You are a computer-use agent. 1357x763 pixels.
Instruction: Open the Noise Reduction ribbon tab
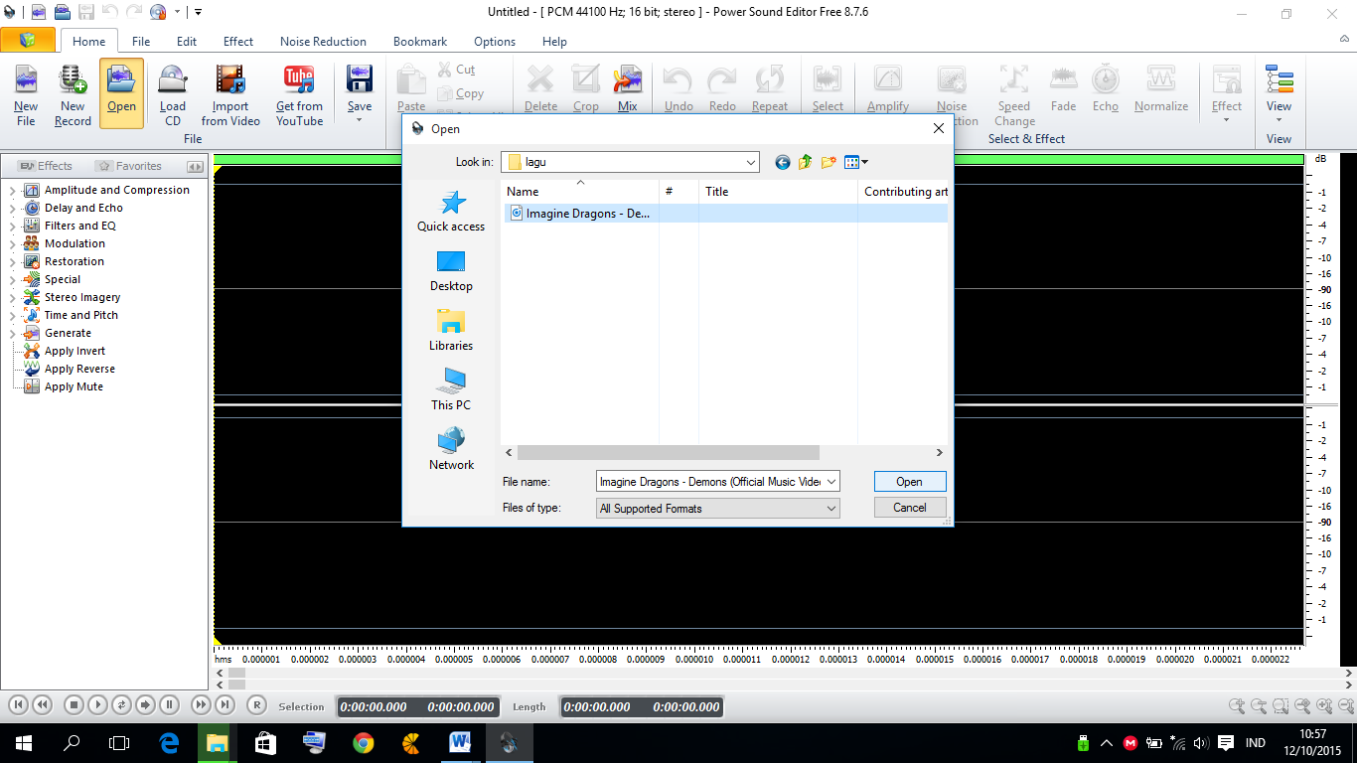[x=323, y=42]
